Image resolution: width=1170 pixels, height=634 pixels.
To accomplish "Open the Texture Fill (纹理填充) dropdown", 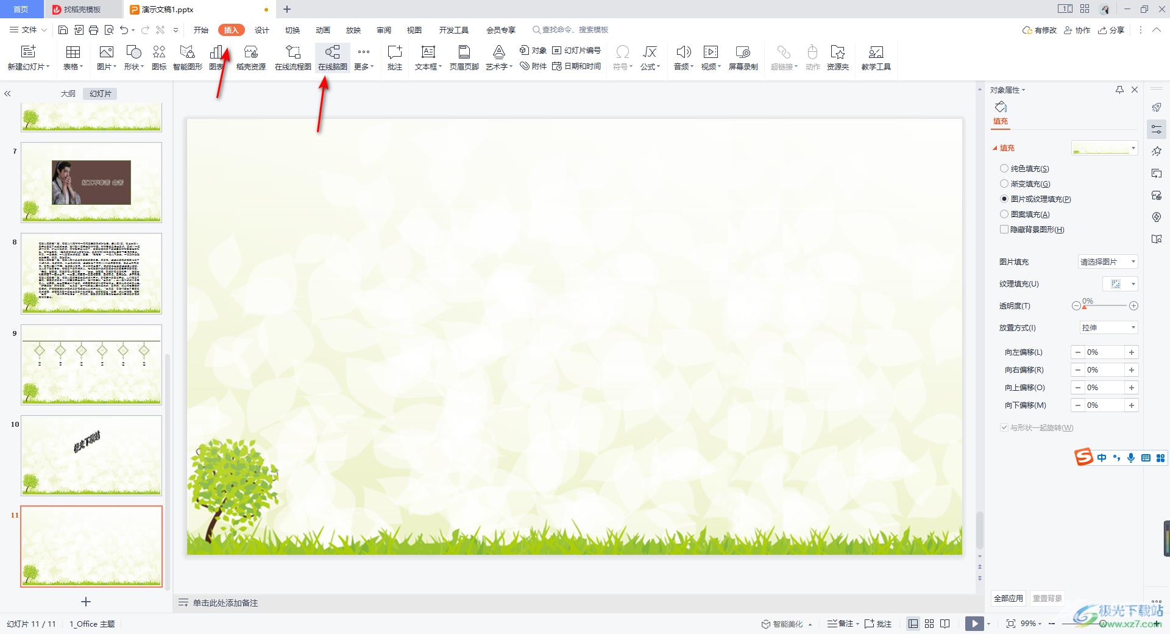I will (1120, 283).
